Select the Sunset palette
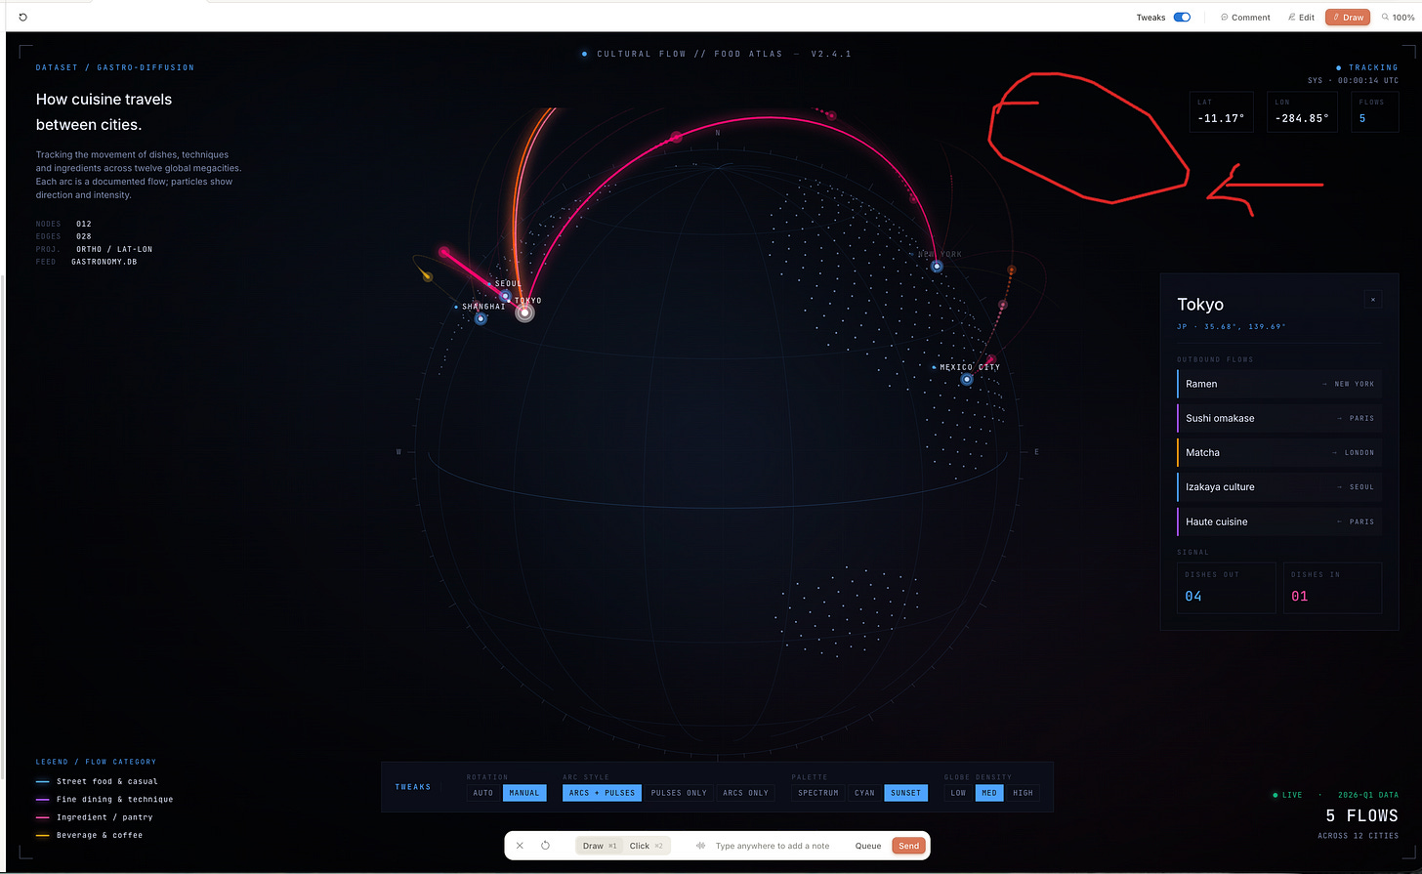This screenshot has height=874, width=1422. tap(906, 793)
